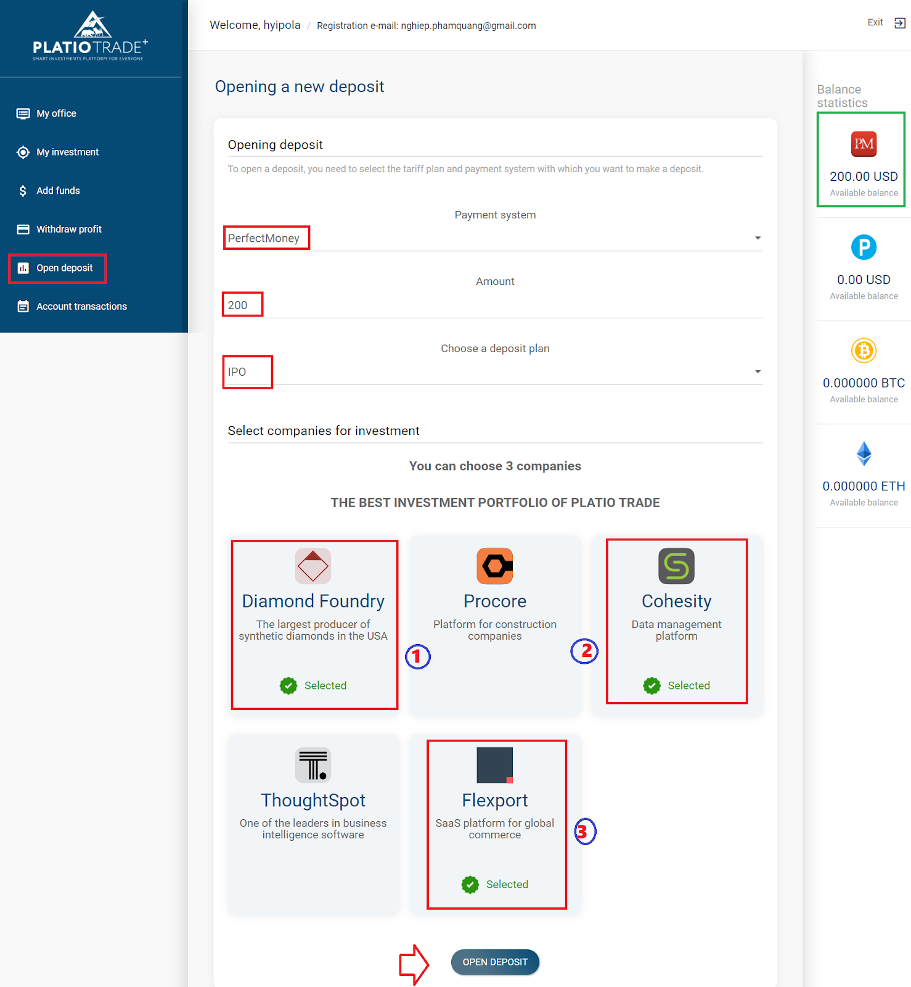Open the IPO deposit plan selector
This screenshot has height=987, width=911.
495,371
